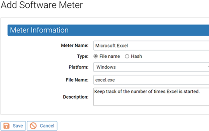The image size is (209, 131).
Task: Click the 'Meter Name:' label
Action: click(x=75, y=45)
